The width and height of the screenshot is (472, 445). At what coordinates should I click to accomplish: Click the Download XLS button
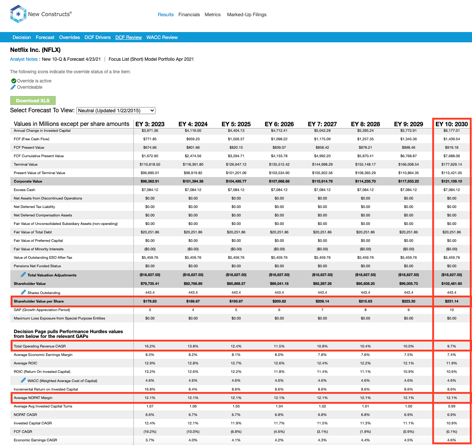coord(33,100)
